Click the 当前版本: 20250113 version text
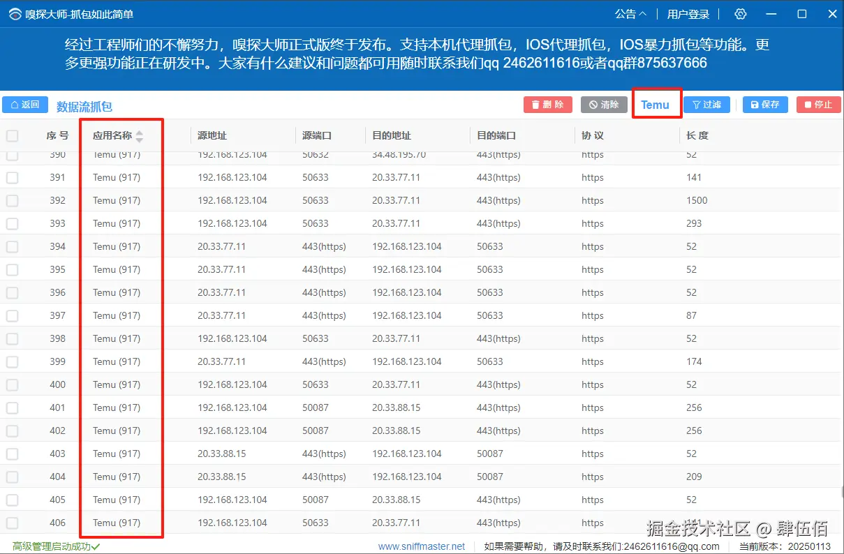The height and width of the screenshot is (554, 844). point(785,546)
